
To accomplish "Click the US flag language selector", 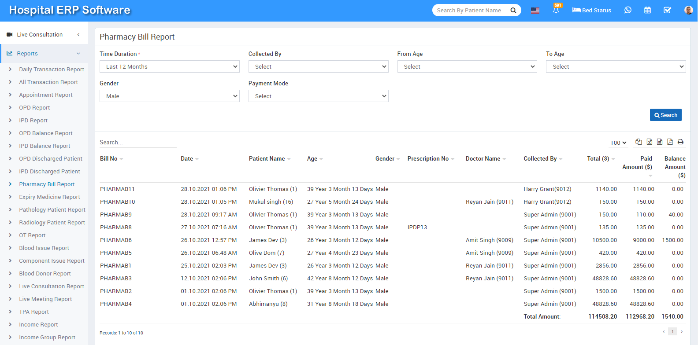I will tap(535, 11).
